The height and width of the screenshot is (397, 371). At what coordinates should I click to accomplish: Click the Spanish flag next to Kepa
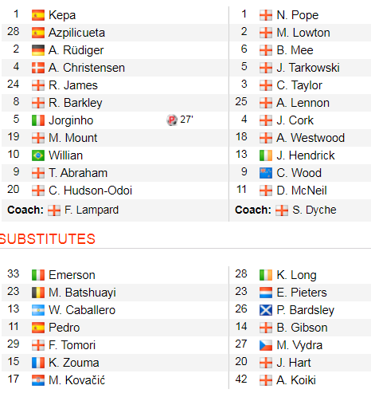(x=38, y=15)
